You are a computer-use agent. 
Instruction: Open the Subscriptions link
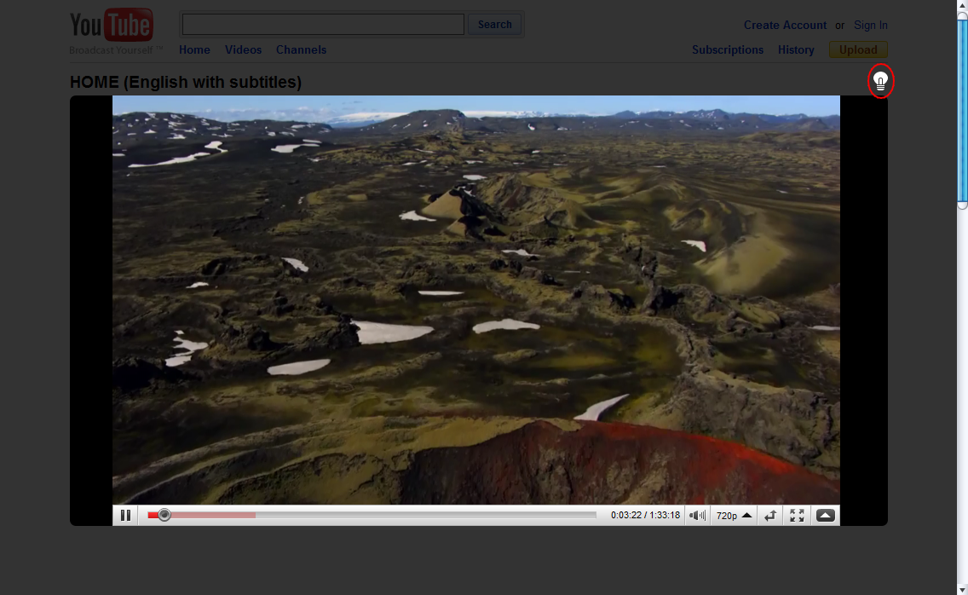tap(727, 50)
